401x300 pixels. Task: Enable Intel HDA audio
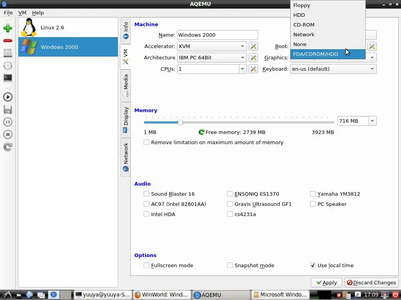coord(159,214)
